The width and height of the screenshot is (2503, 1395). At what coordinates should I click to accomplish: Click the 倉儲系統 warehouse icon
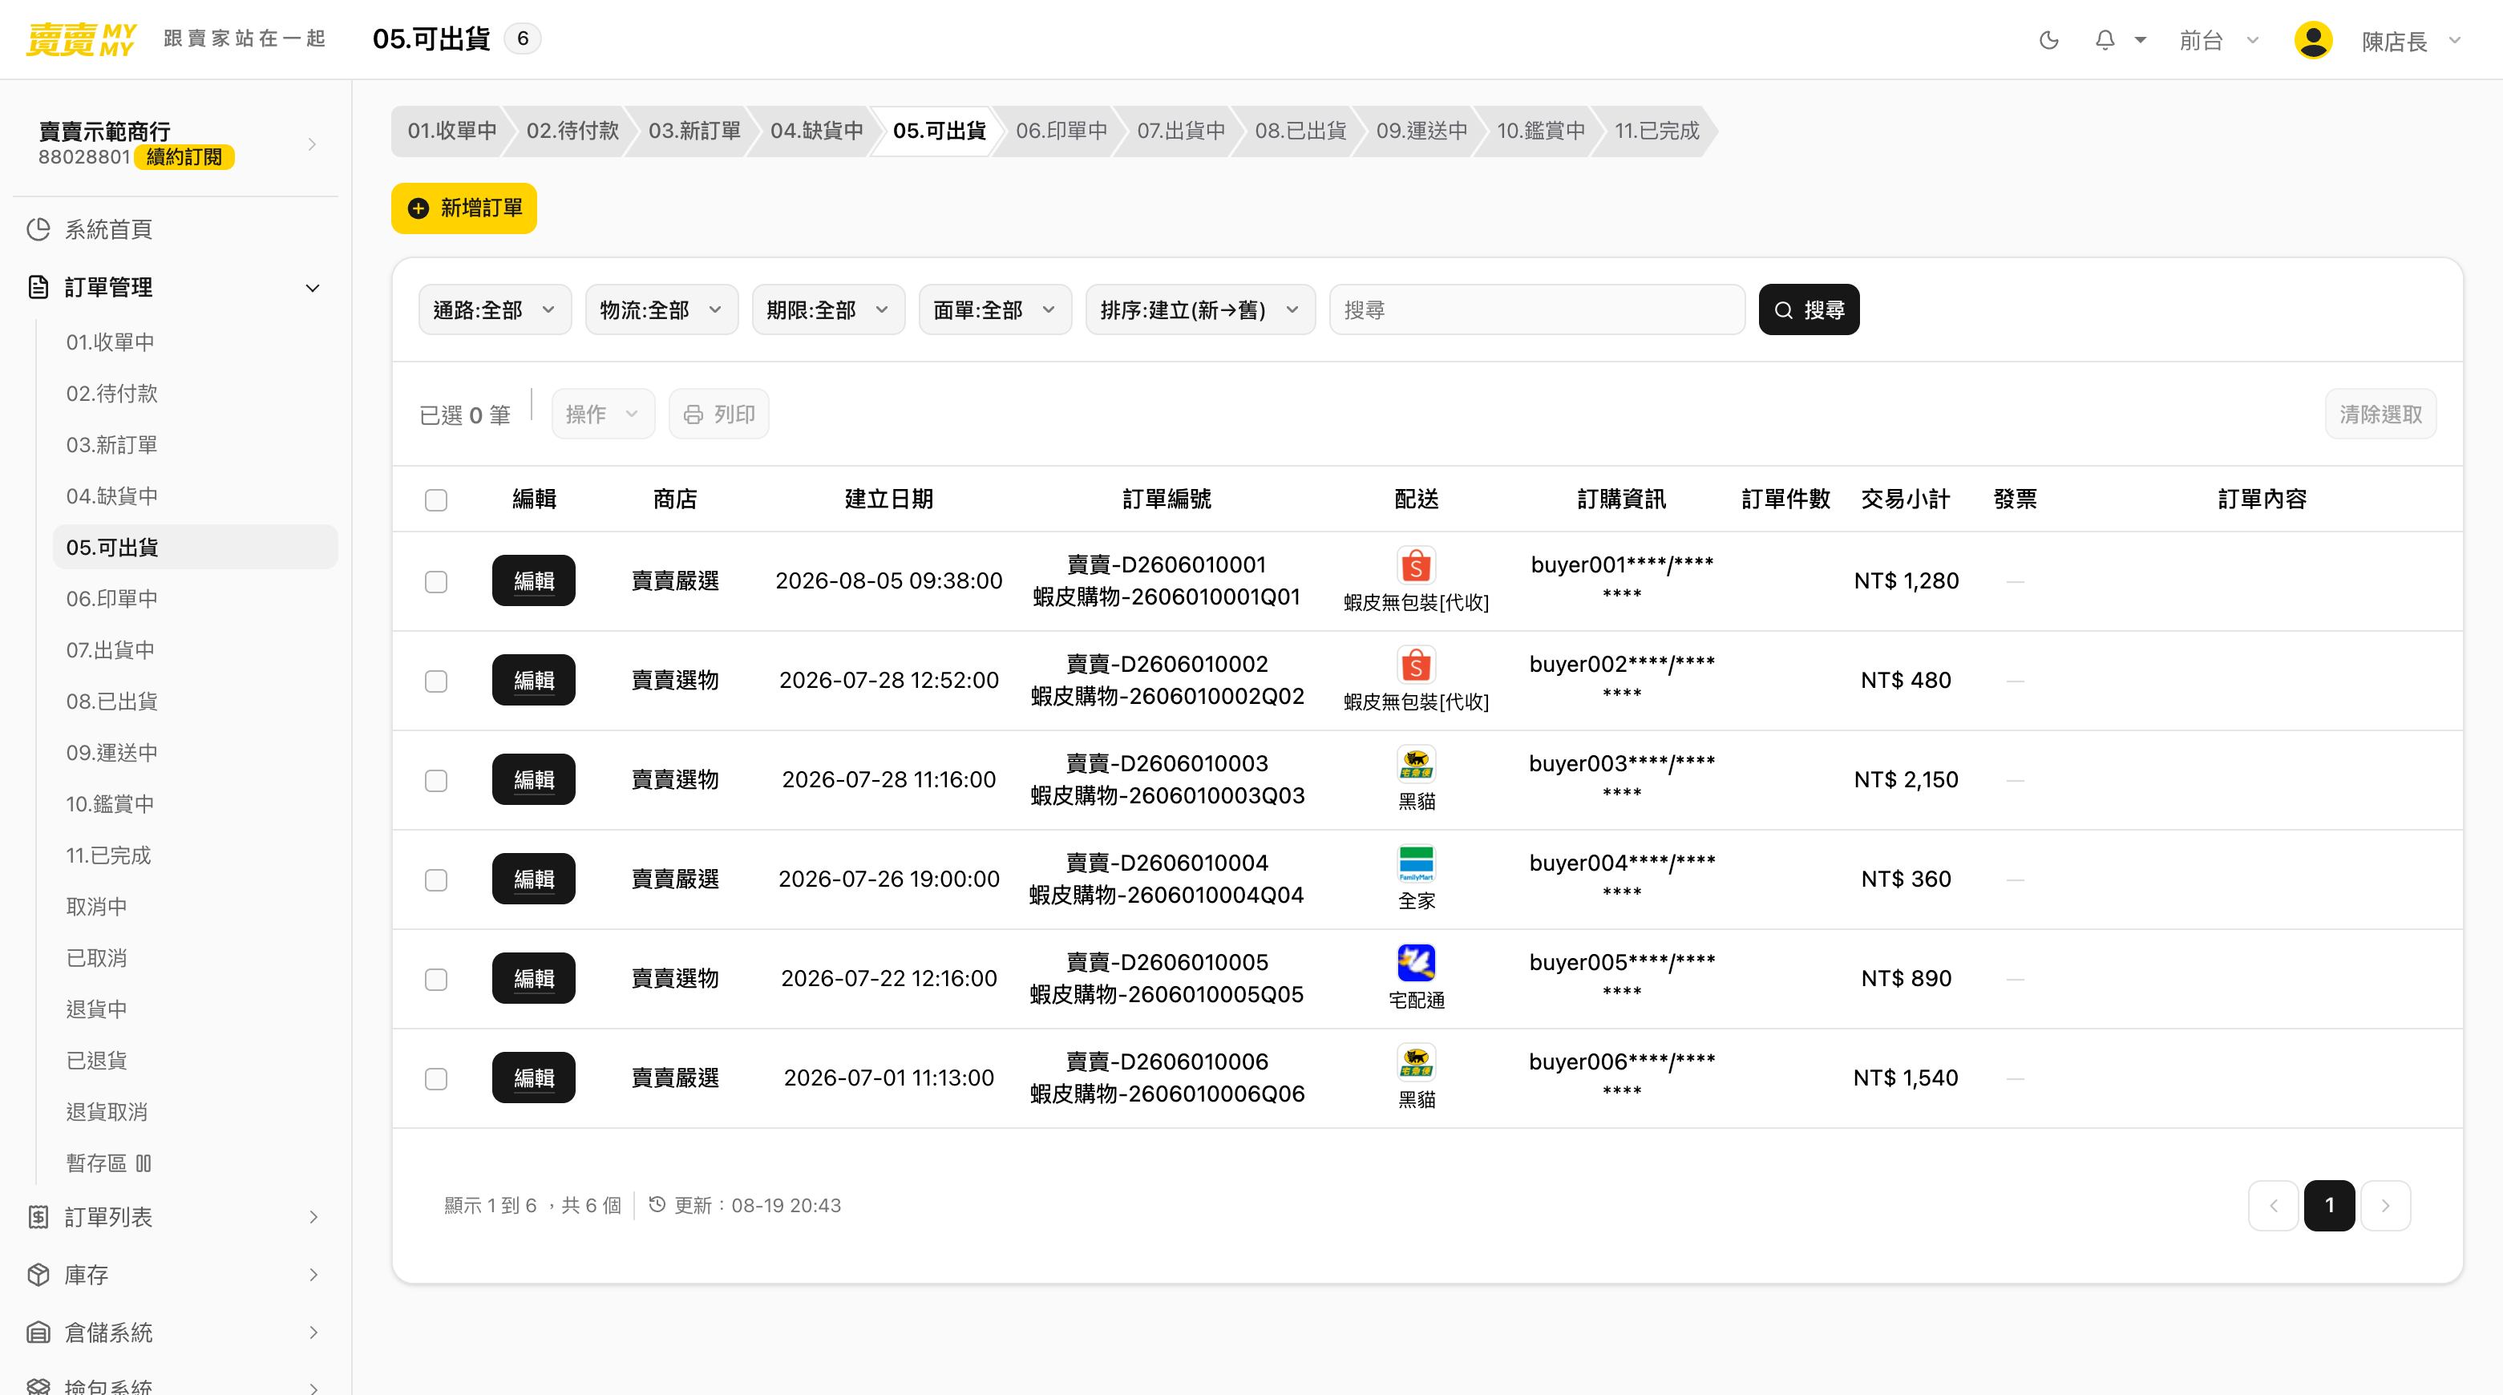(38, 1332)
